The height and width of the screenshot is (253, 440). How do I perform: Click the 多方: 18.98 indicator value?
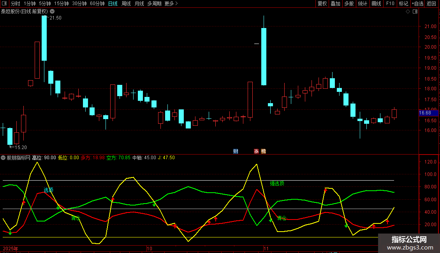pyautogui.click(x=93, y=158)
